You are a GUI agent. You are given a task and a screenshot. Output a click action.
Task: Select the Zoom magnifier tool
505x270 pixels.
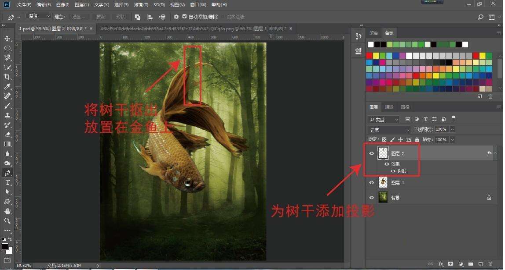click(x=7, y=221)
